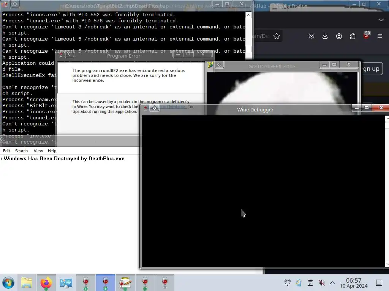The image size is (389, 291).
Task: Close the GO TO SLEEP window
Action: point(349,64)
